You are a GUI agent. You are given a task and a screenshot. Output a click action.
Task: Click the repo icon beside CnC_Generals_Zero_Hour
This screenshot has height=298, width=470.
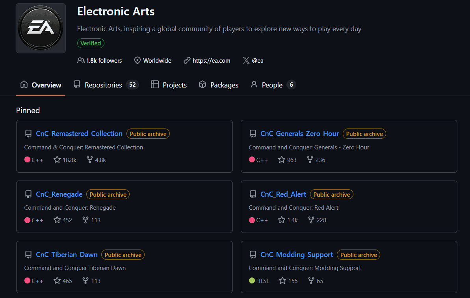tap(253, 134)
